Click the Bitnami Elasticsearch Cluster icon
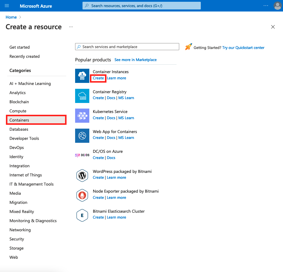Image resolution: width=283 pixels, height=272 pixels. click(82, 215)
